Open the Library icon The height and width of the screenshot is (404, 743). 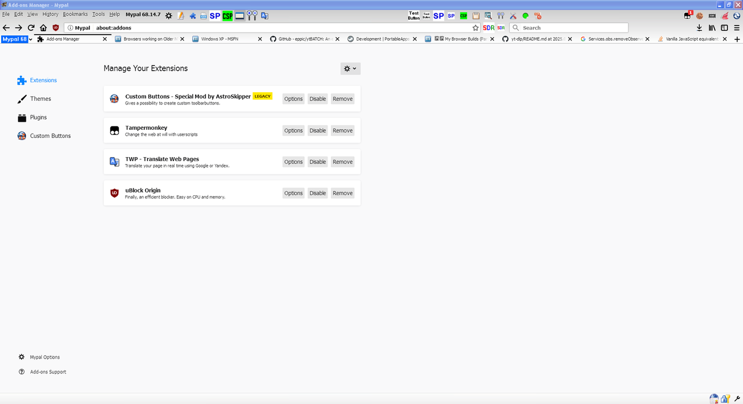point(712,27)
